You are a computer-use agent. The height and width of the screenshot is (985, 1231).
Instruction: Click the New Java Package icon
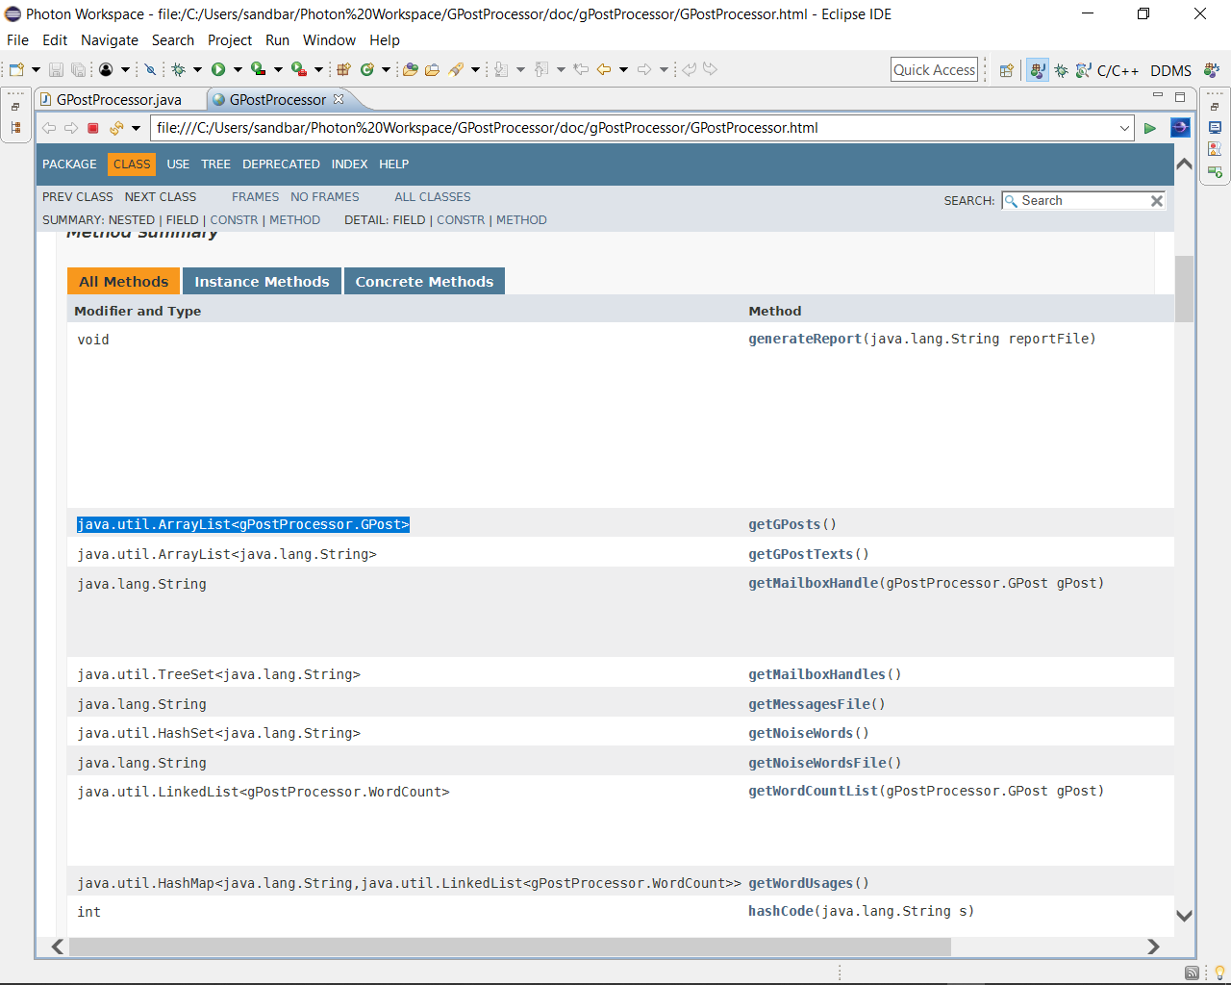tap(343, 69)
